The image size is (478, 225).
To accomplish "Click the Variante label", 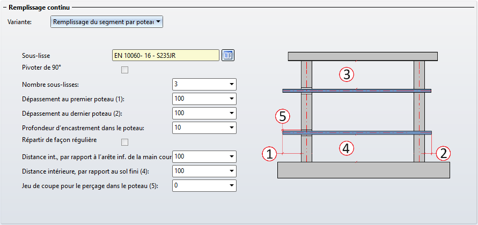I will point(19,22).
